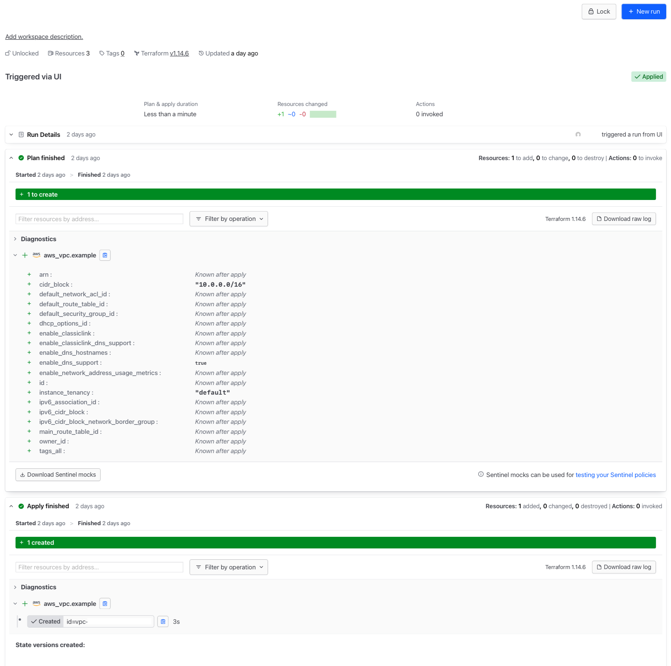Expand Diagnostics under the plan section
Image resolution: width=671 pixels, height=666 pixels.
point(15,239)
